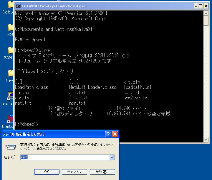Click the volume serial B052-1255 text
The height and width of the screenshot is (180, 212).
89,61
